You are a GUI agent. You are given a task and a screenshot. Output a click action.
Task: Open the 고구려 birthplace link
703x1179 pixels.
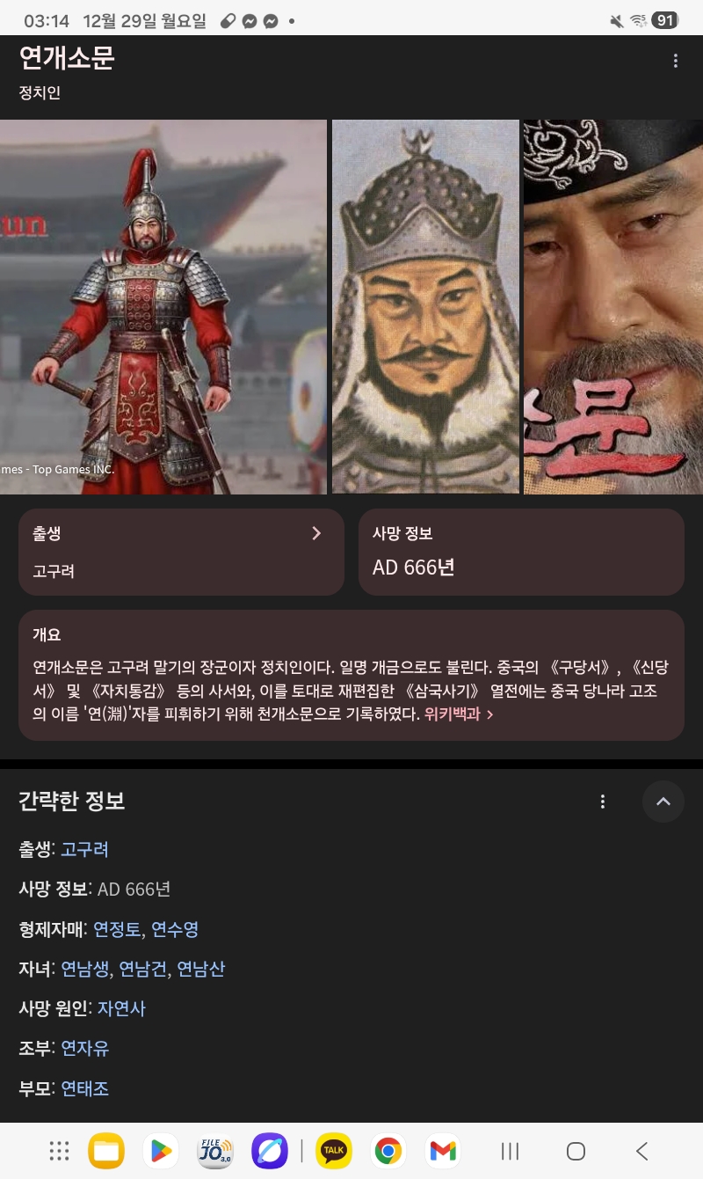click(84, 849)
